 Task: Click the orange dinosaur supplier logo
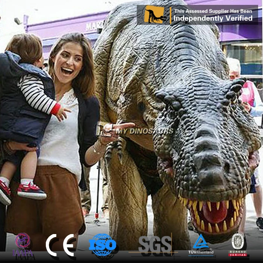pyautogui.click(x=154, y=14)
